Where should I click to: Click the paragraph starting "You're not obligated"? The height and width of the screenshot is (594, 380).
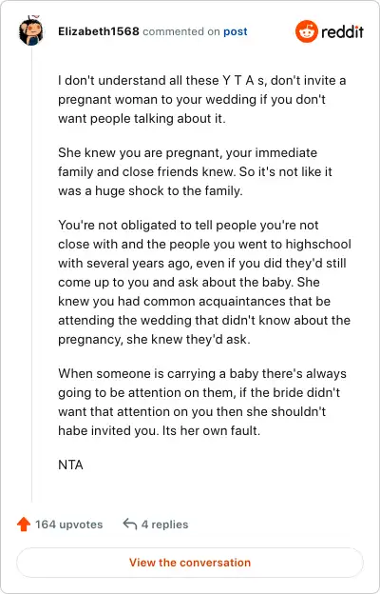[x=204, y=282]
